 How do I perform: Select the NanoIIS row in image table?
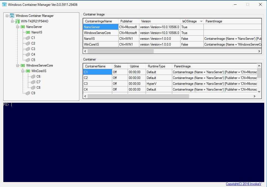tap(172, 39)
